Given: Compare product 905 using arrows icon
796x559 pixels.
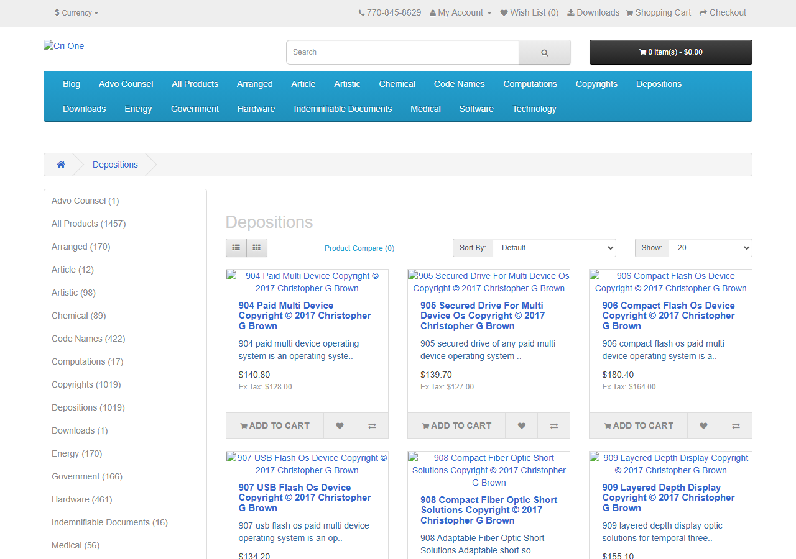Looking at the screenshot, I should point(553,425).
